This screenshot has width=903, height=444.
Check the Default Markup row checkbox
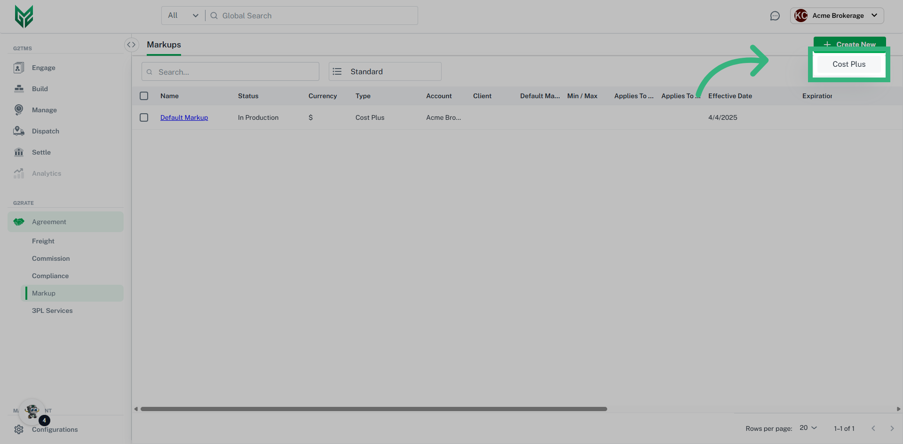click(x=144, y=117)
